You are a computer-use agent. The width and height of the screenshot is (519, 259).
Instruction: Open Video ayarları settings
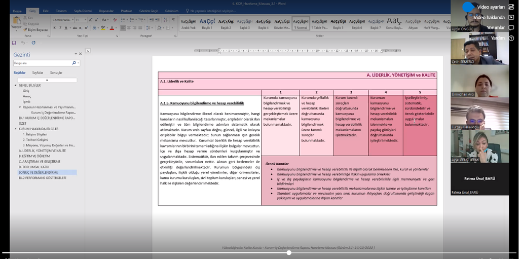click(491, 7)
